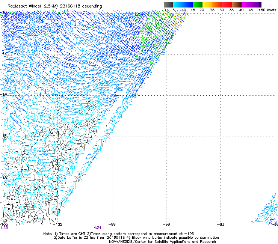The width and height of the screenshot is (278, 244).
Task: Click the latitude label '-14'
Action: pyautogui.click(x=3, y=94)
